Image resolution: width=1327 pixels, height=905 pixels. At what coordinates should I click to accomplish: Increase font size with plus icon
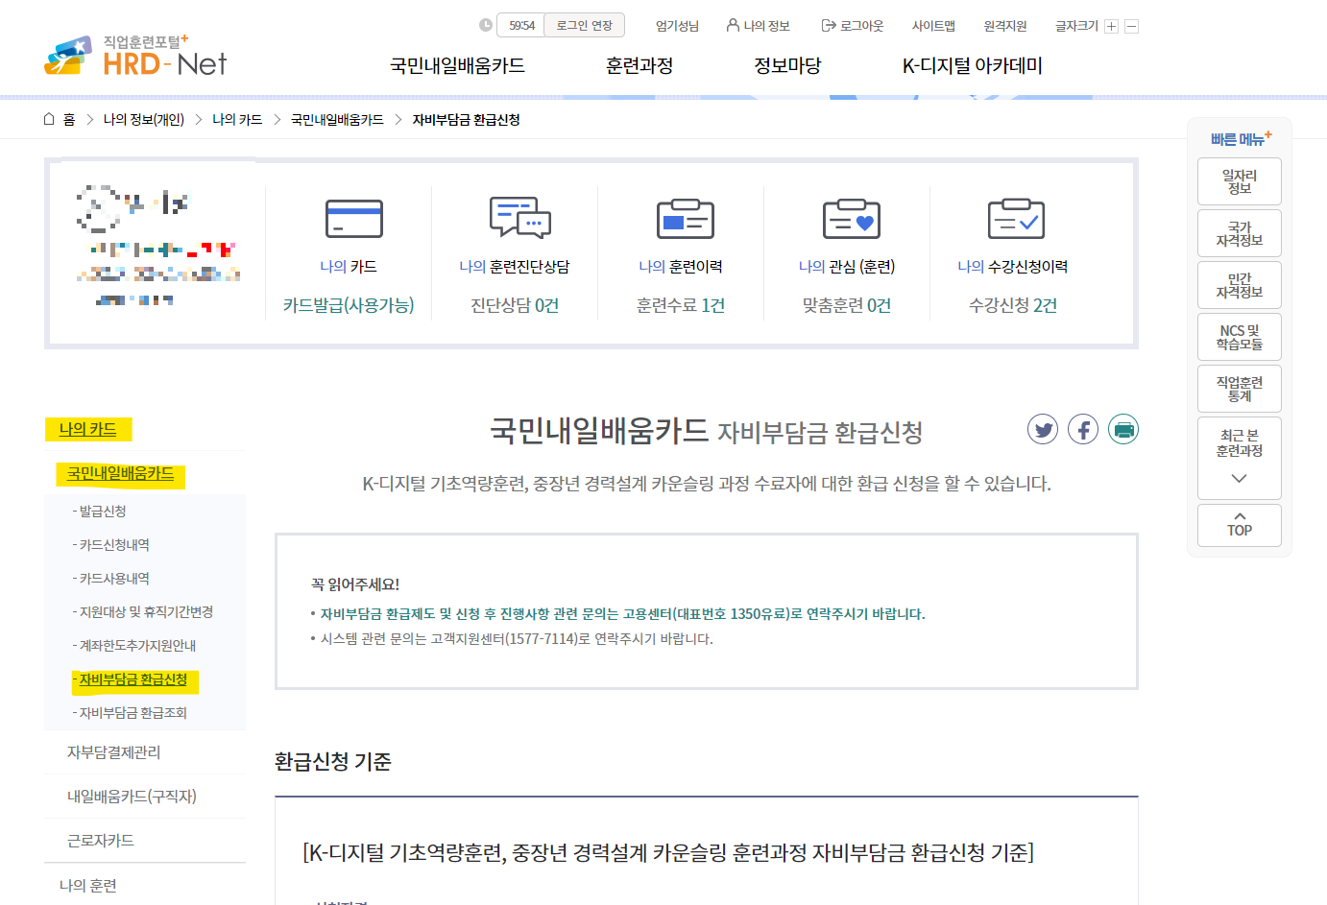coord(1111,27)
